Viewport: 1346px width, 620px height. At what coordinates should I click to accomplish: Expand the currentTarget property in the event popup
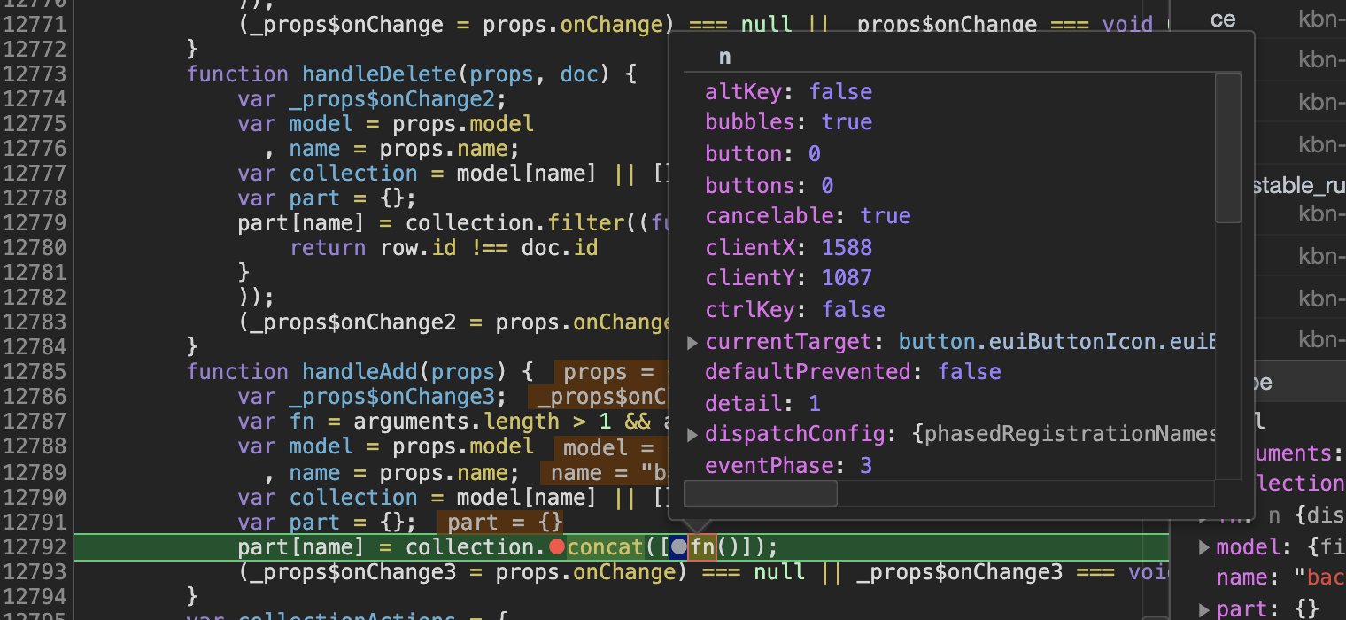pyautogui.click(x=692, y=341)
